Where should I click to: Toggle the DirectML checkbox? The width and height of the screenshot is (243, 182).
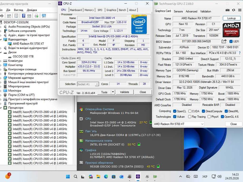pos(226,111)
